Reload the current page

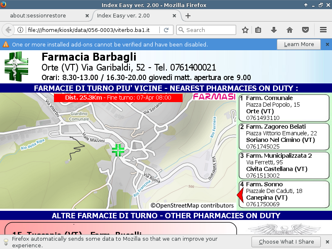[x=166, y=30]
